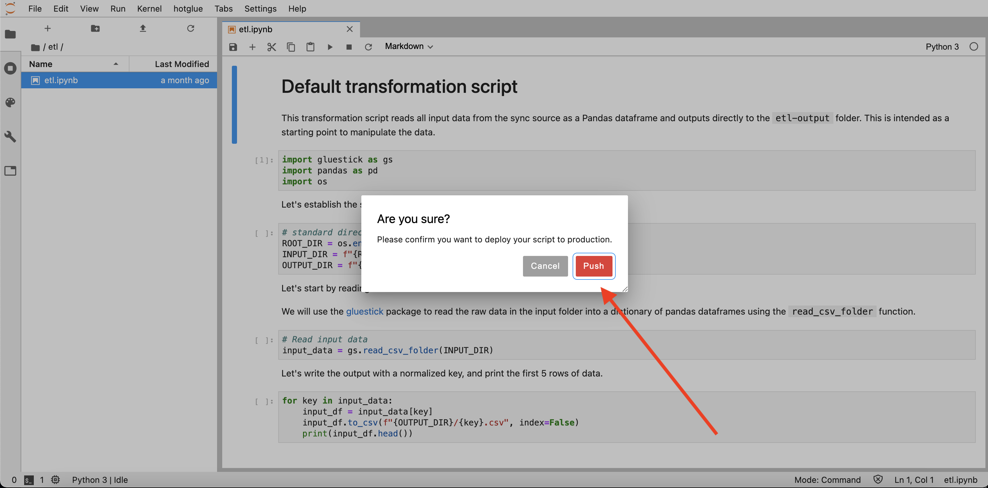The image size is (988, 488).
Task: Open the Commands palette sidebar icon
Action: [x=10, y=102]
